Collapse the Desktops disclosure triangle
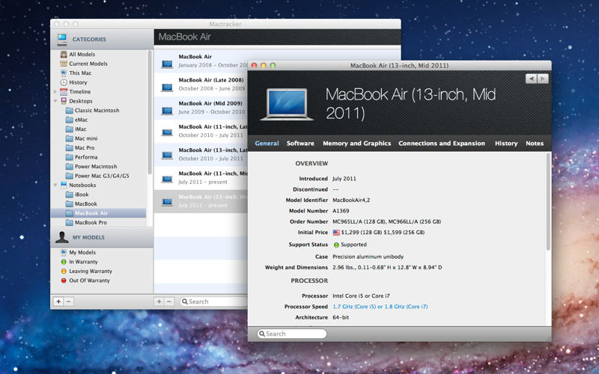 (55, 101)
